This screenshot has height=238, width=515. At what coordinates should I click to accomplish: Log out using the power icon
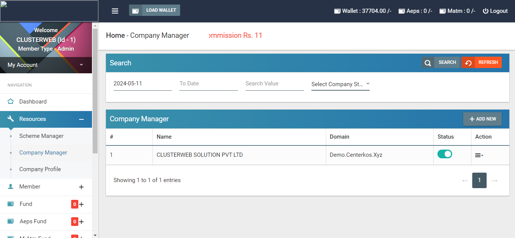coord(486,11)
